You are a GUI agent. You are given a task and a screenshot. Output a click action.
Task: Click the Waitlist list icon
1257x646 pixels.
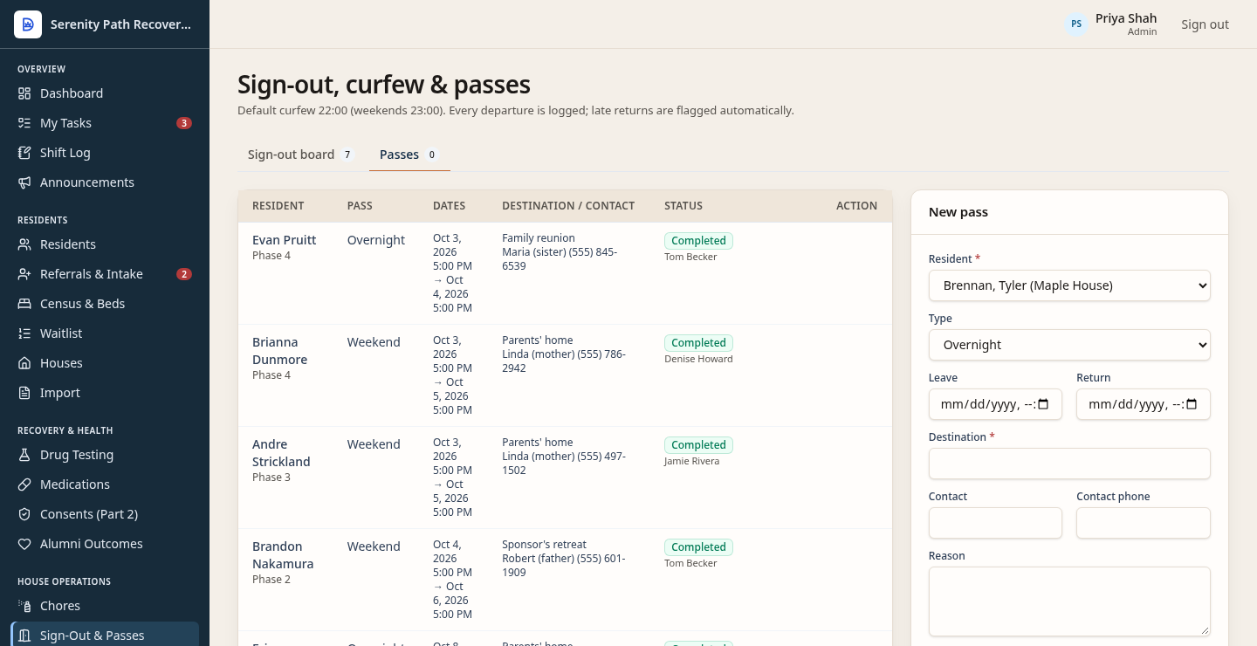pyautogui.click(x=24, y=333)
